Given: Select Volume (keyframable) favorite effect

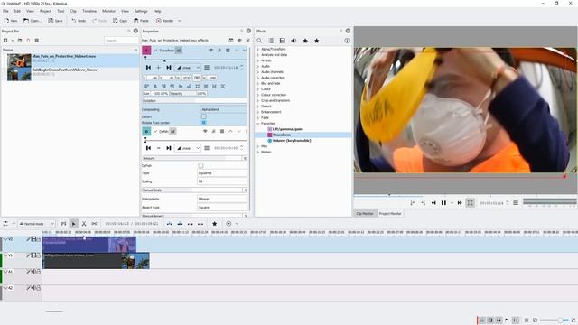Looking at the screenshot, I should [292, 141].
